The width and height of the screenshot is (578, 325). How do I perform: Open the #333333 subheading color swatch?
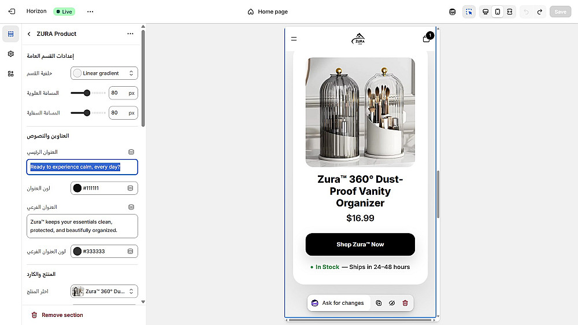77,251
